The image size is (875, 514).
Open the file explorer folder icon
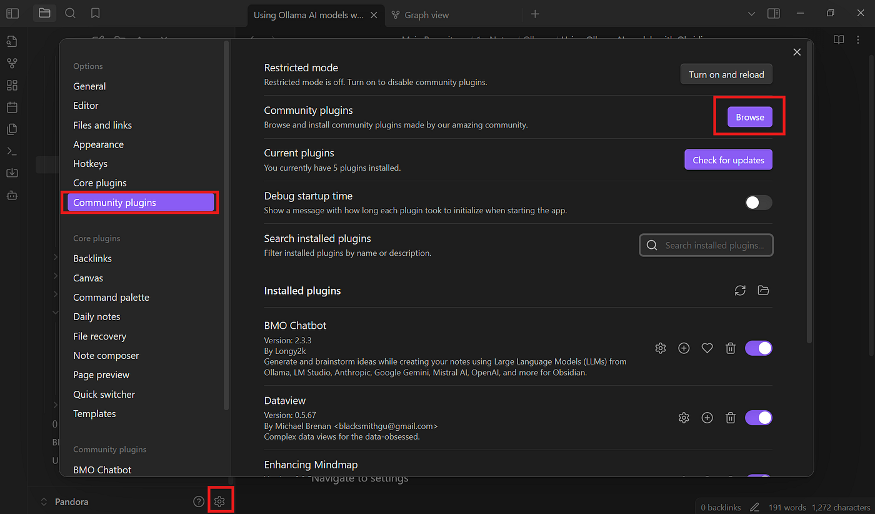(x=44, y=13)
